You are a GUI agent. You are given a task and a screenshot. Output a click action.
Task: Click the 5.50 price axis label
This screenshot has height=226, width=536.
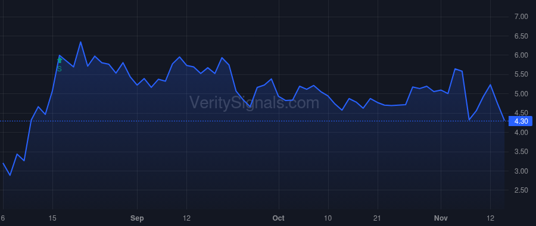pos(521,74)
